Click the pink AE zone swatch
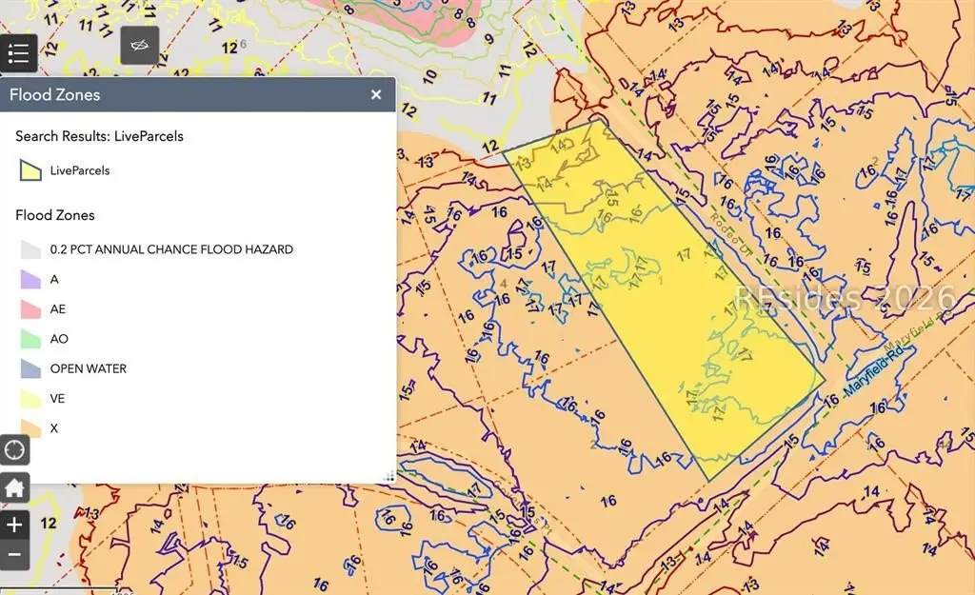Screen dimensions: 975x595 click(30, 309)
